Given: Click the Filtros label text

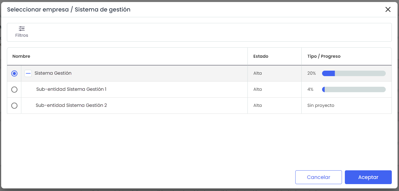Looking at the screenshot, I should coord(22,35).
